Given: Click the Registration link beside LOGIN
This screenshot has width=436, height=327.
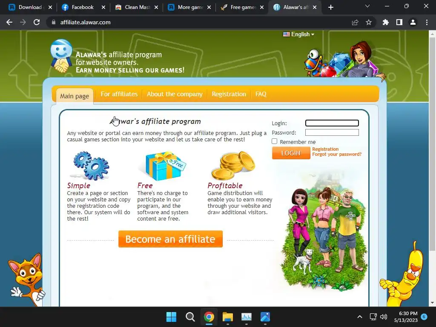Looking at the screenshot, I should [x=325, y=149].
